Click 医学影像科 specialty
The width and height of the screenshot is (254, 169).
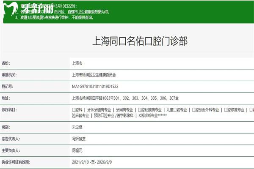point(125,115)
